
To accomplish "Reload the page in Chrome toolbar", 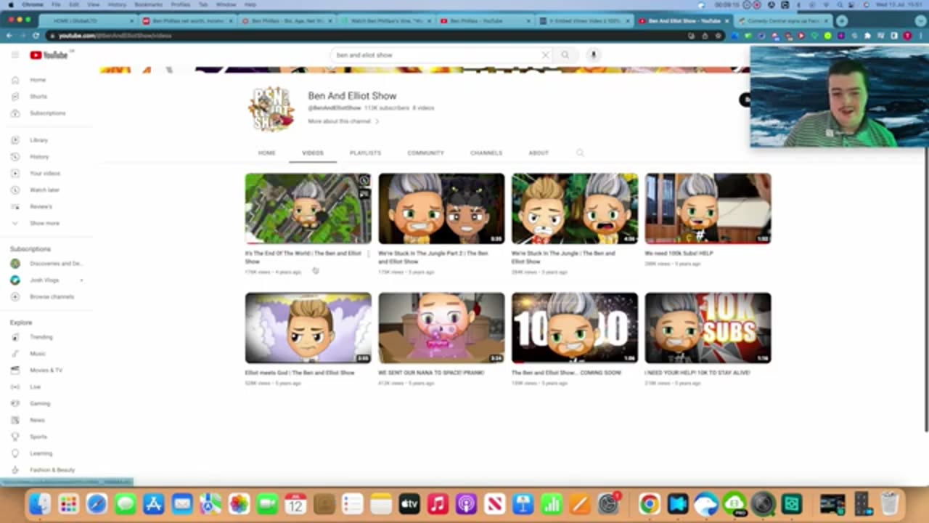I will coord(36,35).
